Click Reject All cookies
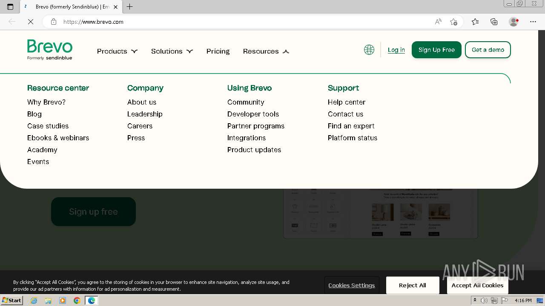Viewport: 545px width, 306px height. click(x=413, y=285)
